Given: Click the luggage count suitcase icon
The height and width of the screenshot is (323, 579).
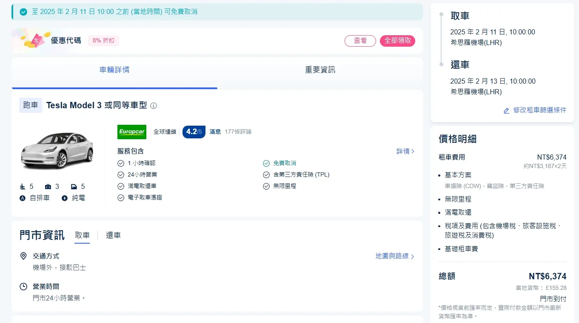Looking at the screenshot, I should [x=48, y=187].
